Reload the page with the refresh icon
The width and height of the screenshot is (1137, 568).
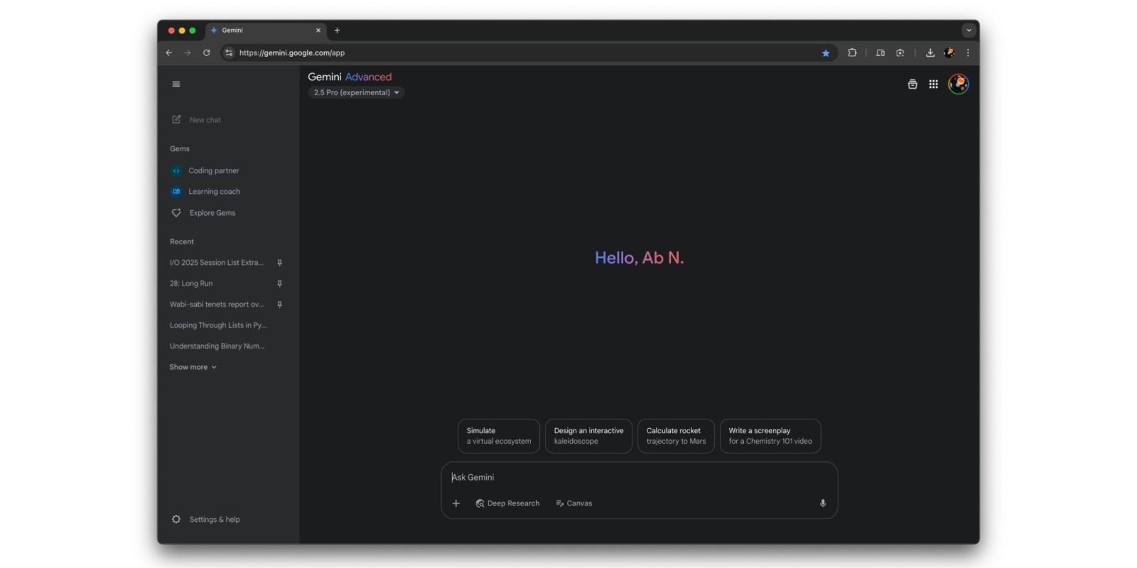click(207, 53)
